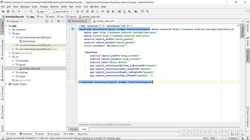The height and width of the screenshot is (140, 250).
Task: Open the TODO tool window
Action: click(x=11, y=134)
